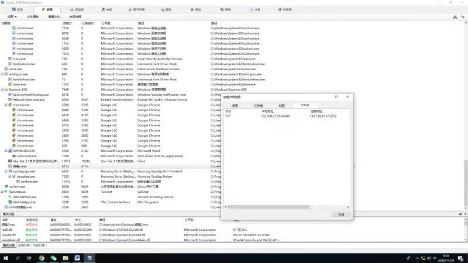
Task: Click the 文件属性 toolbar button
Action: pos(33,17)
